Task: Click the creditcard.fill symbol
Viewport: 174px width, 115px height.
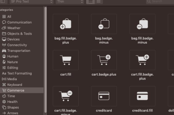Action: click(142, 96)
